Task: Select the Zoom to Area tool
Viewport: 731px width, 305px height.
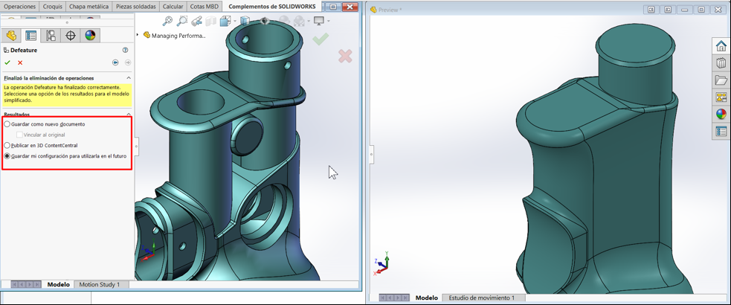Action: pos(182,21)
